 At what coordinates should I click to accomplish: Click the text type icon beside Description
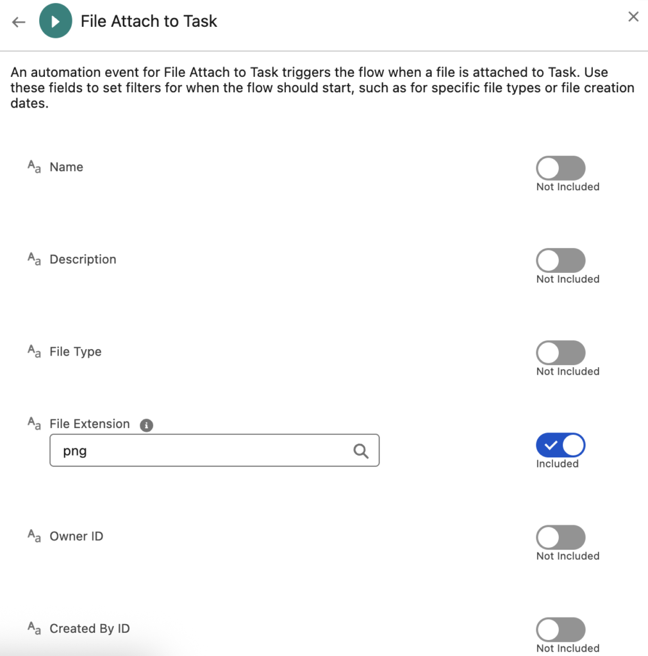pos(34,259)
